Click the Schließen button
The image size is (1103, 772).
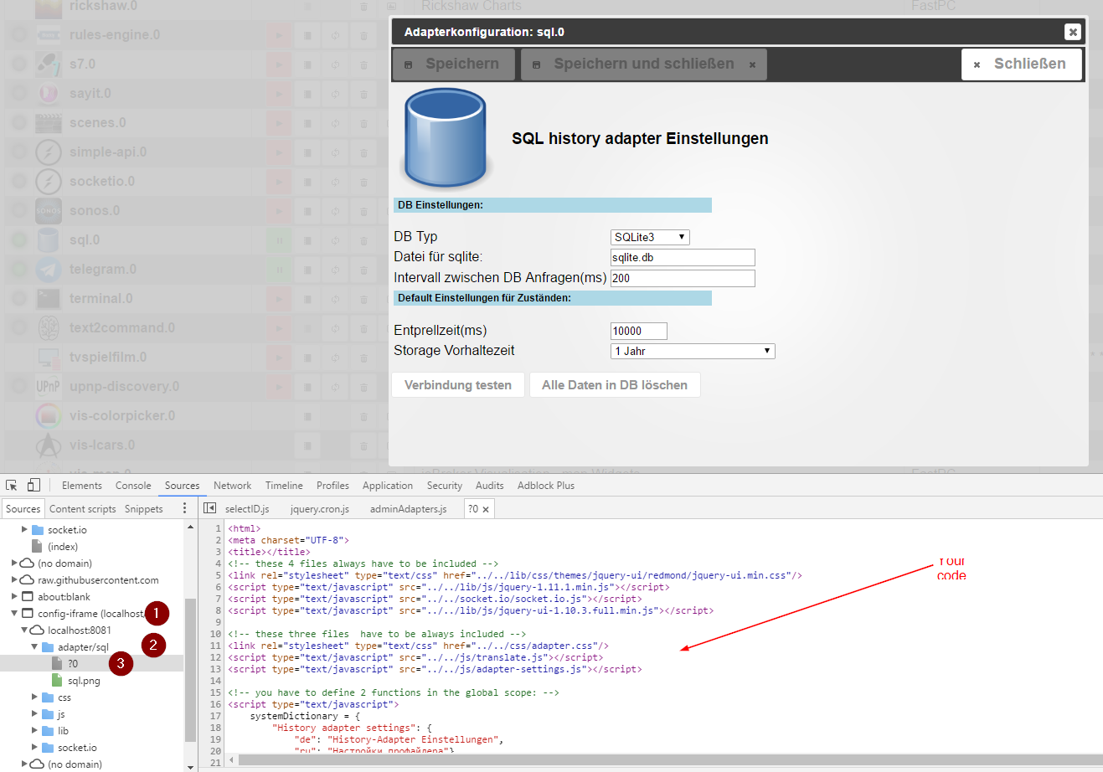(x=1022, y=64)
